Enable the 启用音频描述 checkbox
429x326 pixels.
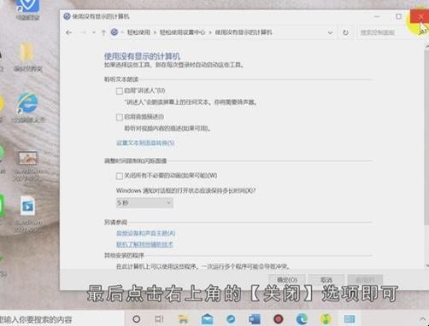coord(120,117)
